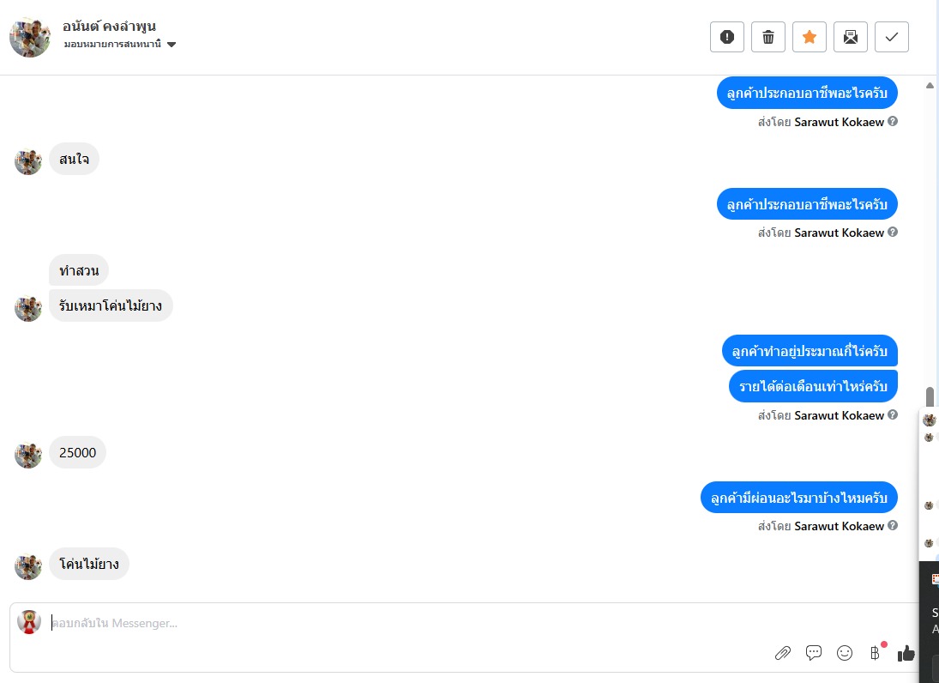
Task: Open saved replies speech bubble icon
Action: pos(814,653)
